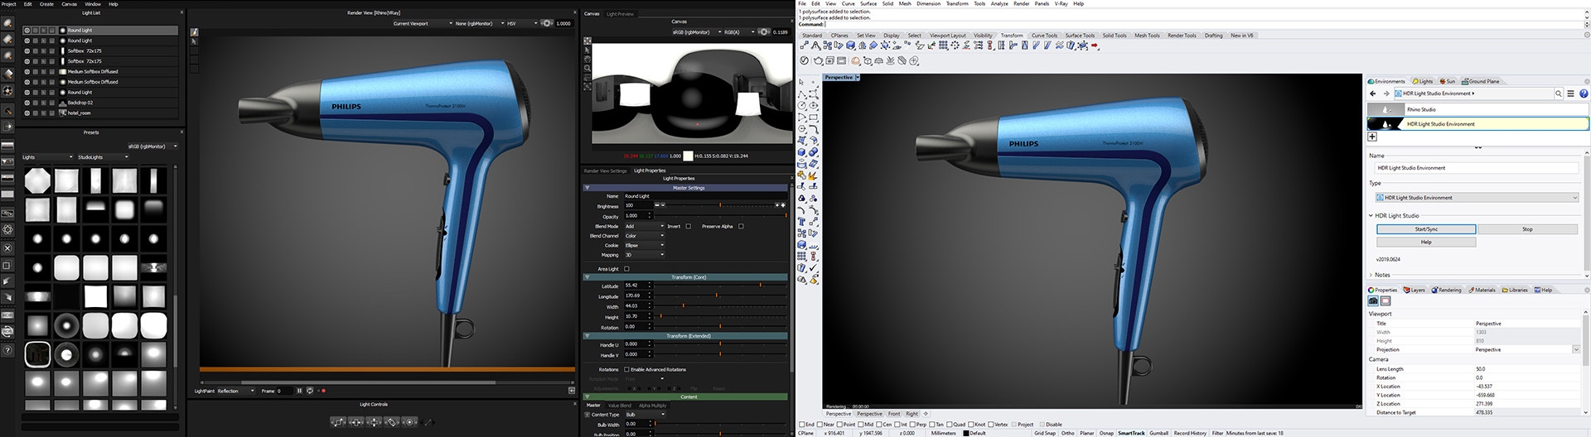Click the Rhino Properties camera icon
Image resolution: width=1591 pixels, height=437 pixels.
coord(1373,301)
